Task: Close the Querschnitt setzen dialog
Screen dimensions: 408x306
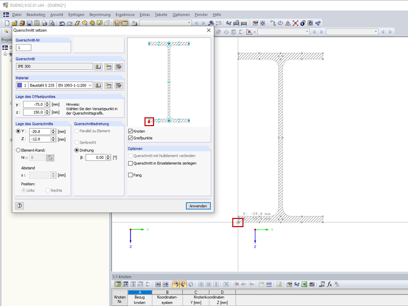Action: (209, 30)
